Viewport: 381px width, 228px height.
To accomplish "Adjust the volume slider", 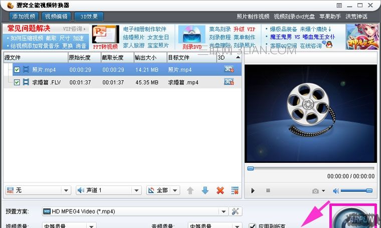I will pos(357,190).
